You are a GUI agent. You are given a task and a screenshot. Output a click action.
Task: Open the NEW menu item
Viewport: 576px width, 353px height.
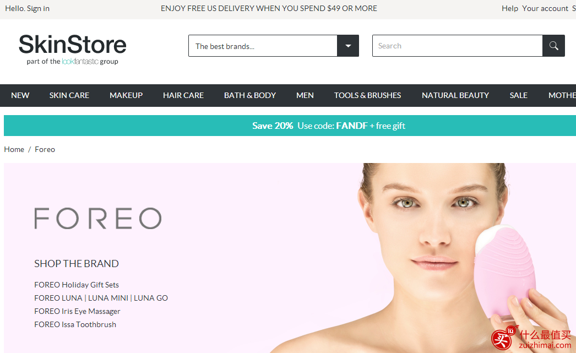point(20,95)
